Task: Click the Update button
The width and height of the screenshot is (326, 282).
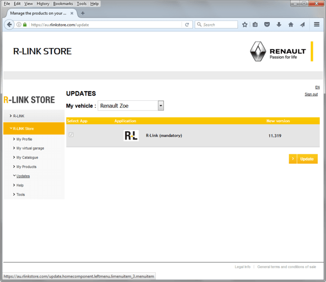Action: 307,159
